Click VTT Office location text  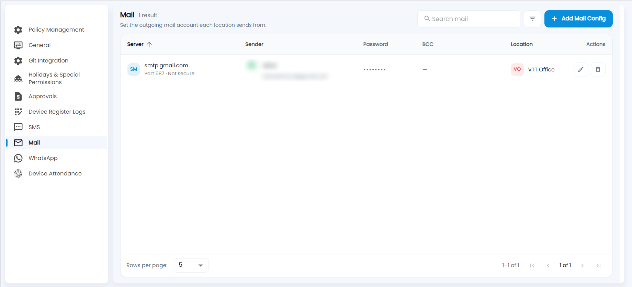click(x=541, y=70)
